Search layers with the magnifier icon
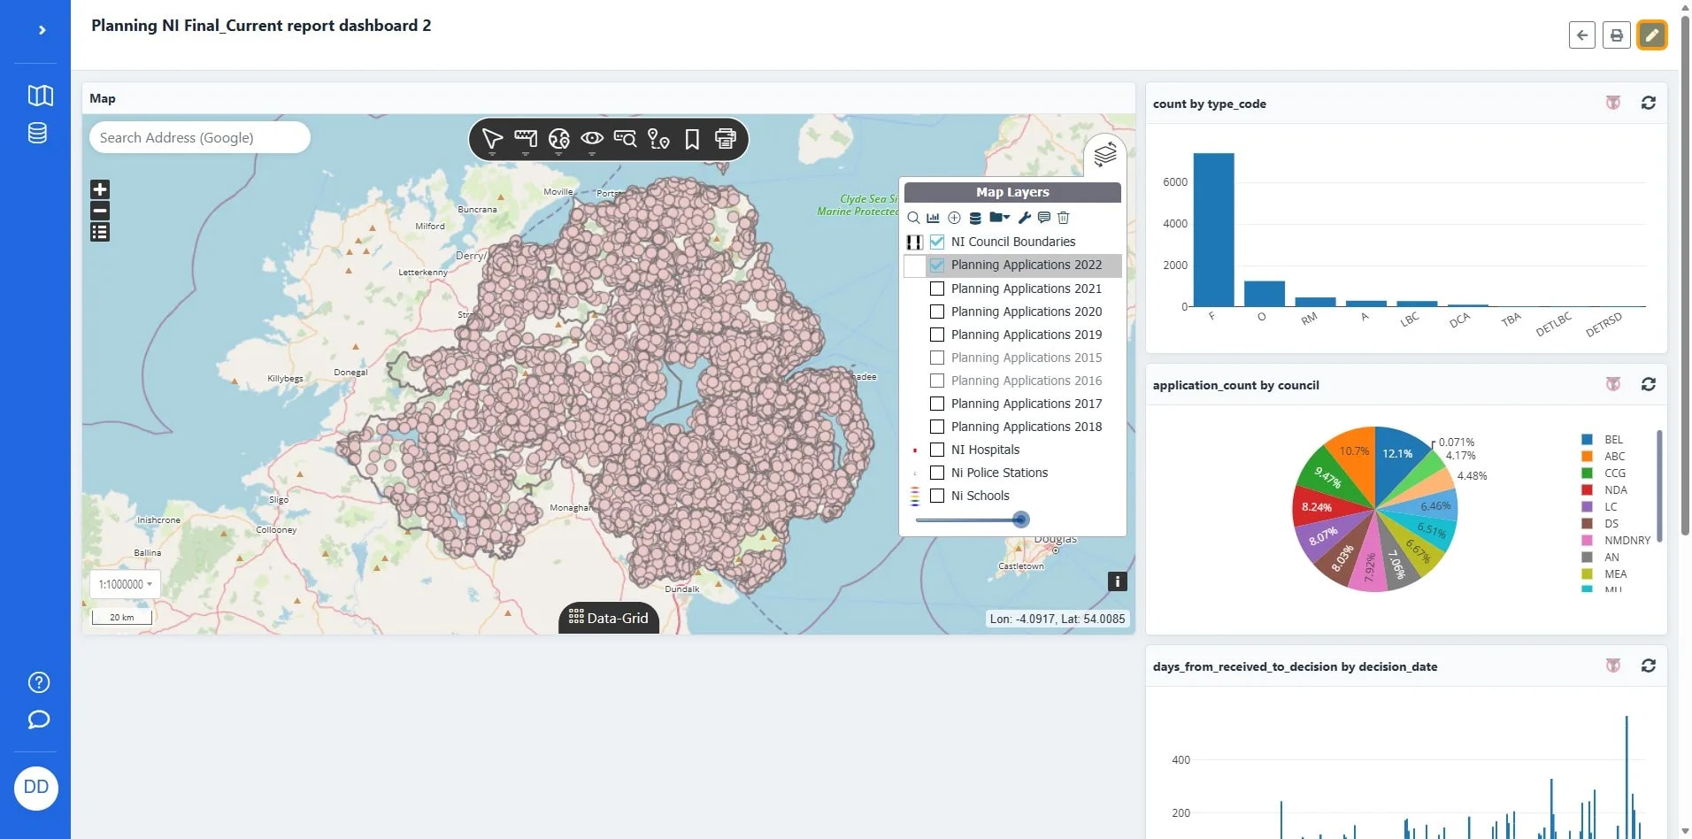This screenshot has width=1692, height=839. 913,218
